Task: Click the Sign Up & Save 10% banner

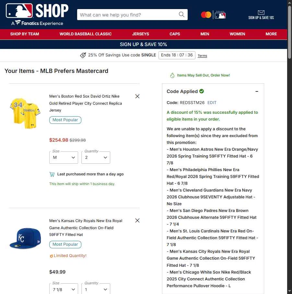Action: point(143,44)
